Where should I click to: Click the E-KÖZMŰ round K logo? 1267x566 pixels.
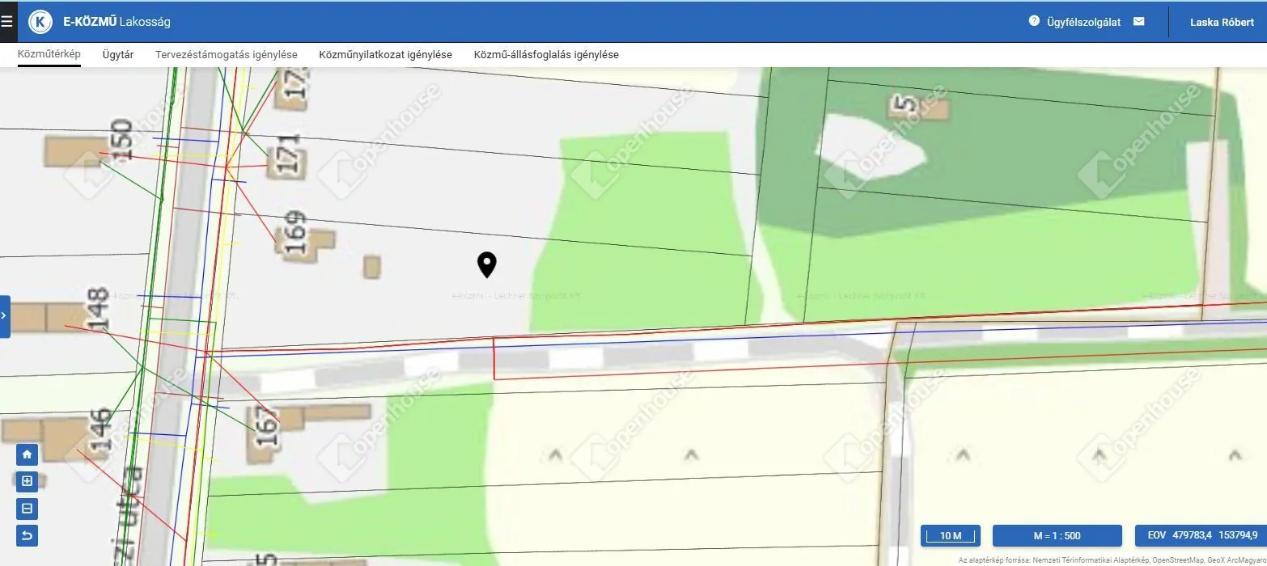click(40, 22)
